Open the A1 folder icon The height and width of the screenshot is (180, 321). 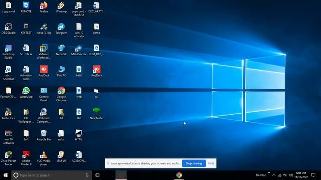[x=61, y=114]
